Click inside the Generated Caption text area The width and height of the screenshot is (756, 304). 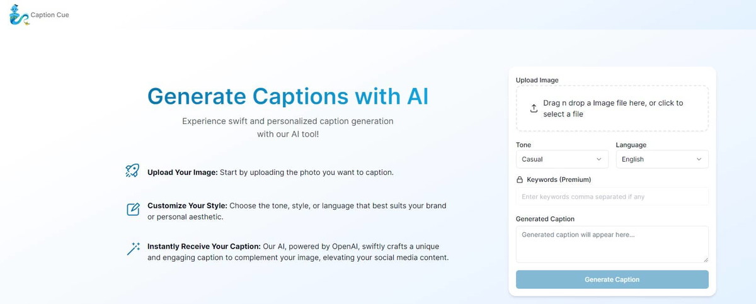tap(612, 244)
